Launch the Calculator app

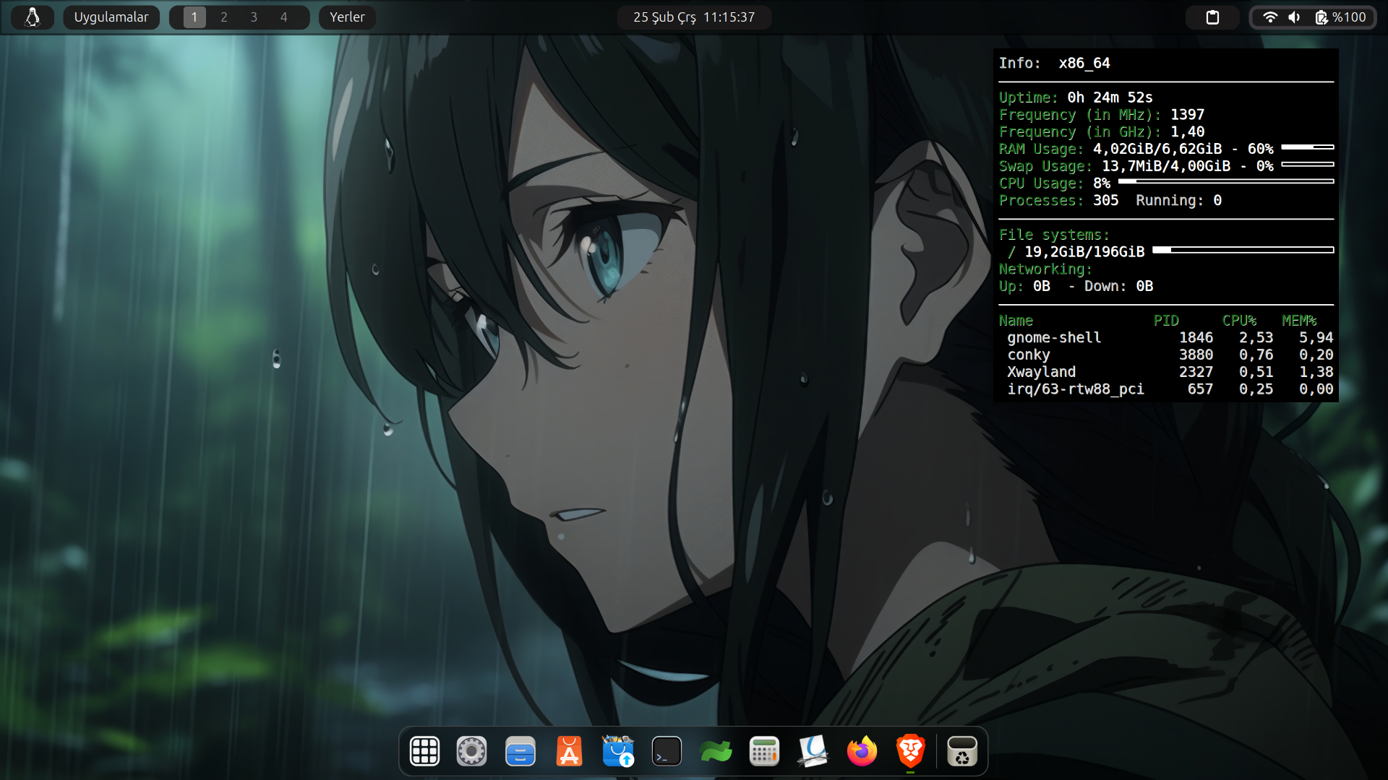pos(764,751)
